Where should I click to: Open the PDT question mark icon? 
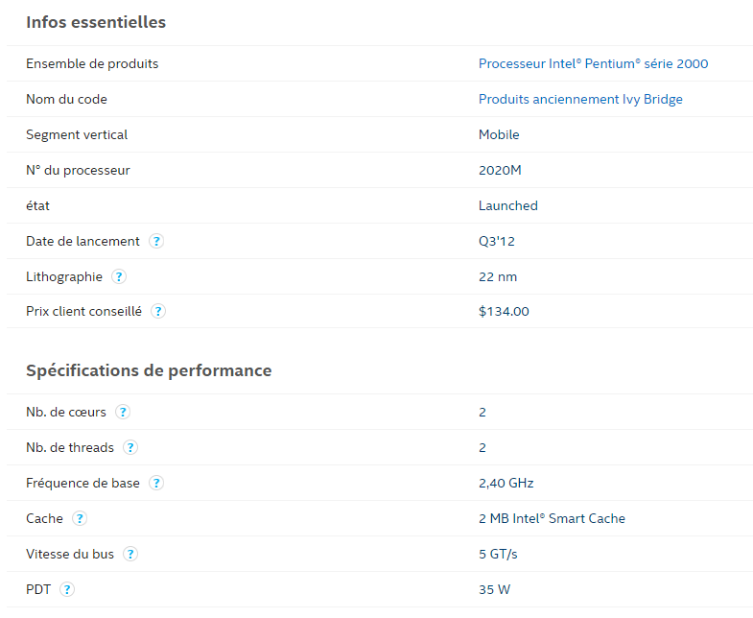(67, 589)
